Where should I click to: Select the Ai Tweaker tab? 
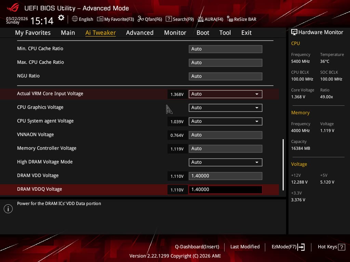point(100,33)
